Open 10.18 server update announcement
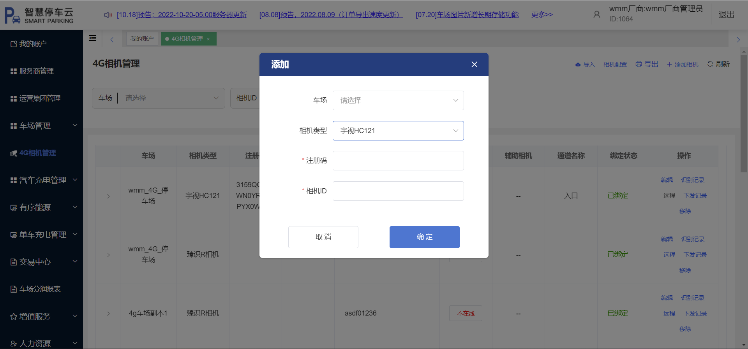 pos(182,15)
